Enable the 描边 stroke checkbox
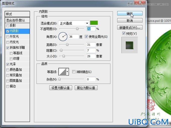 pos(8,86)
